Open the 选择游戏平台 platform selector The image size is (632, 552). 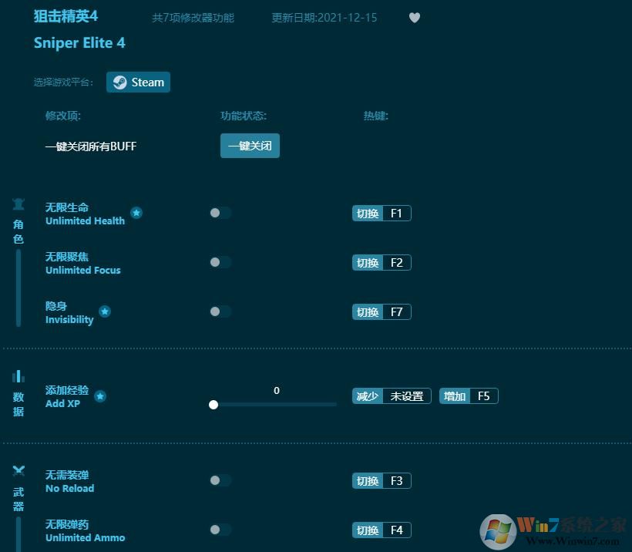pos(138,82)
